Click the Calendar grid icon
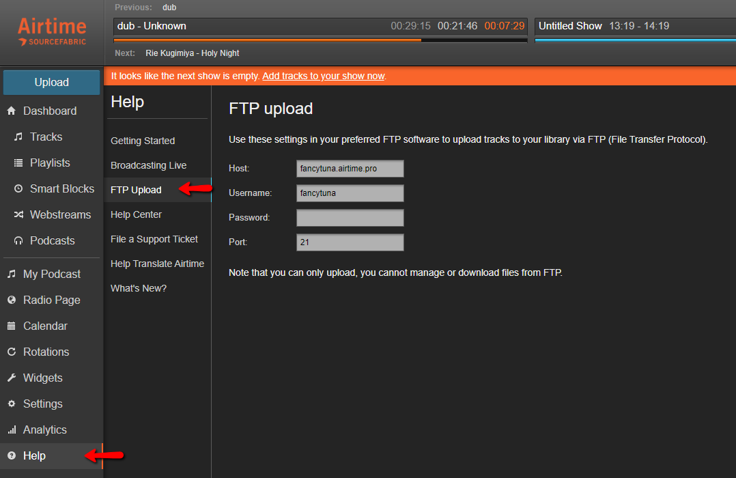Viewport: 736px width, 478px height. 12,326
